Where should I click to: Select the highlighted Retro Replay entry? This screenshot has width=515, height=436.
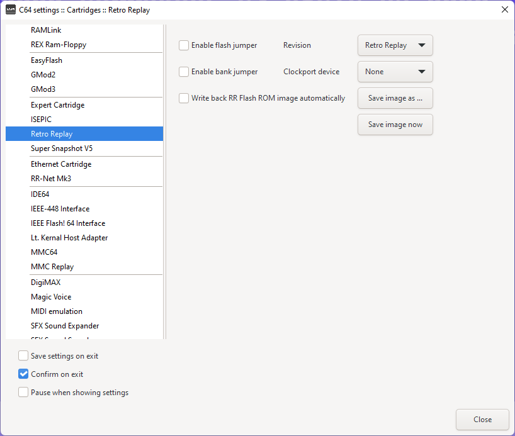click(84, 134)
